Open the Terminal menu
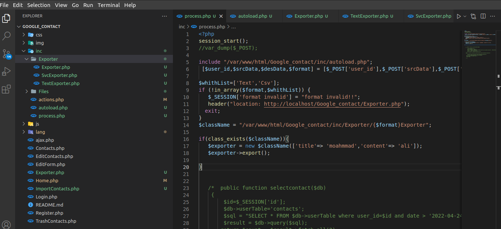The height and width of the screenshot is (229, 501). coord(109,5)
